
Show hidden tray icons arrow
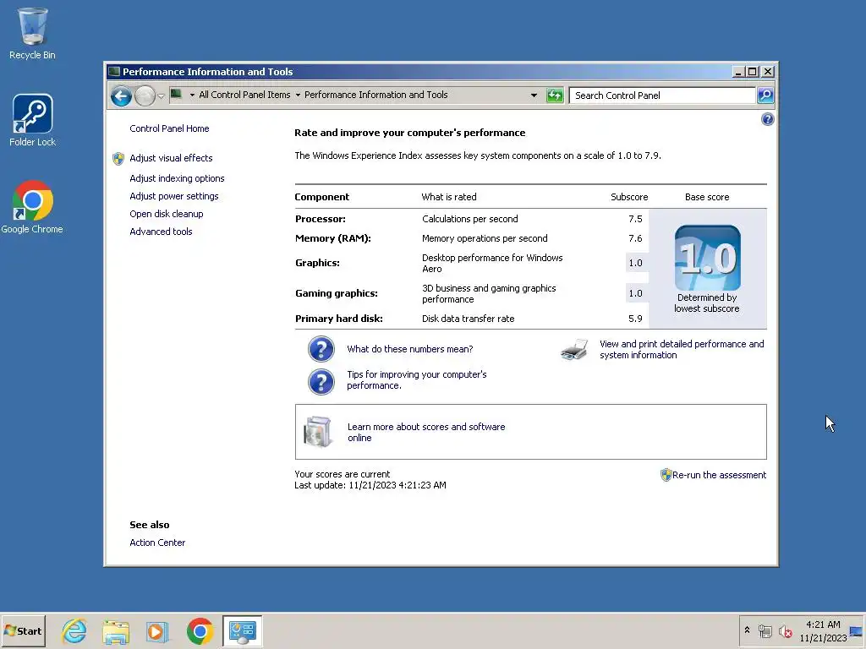(x=747, y=630)
